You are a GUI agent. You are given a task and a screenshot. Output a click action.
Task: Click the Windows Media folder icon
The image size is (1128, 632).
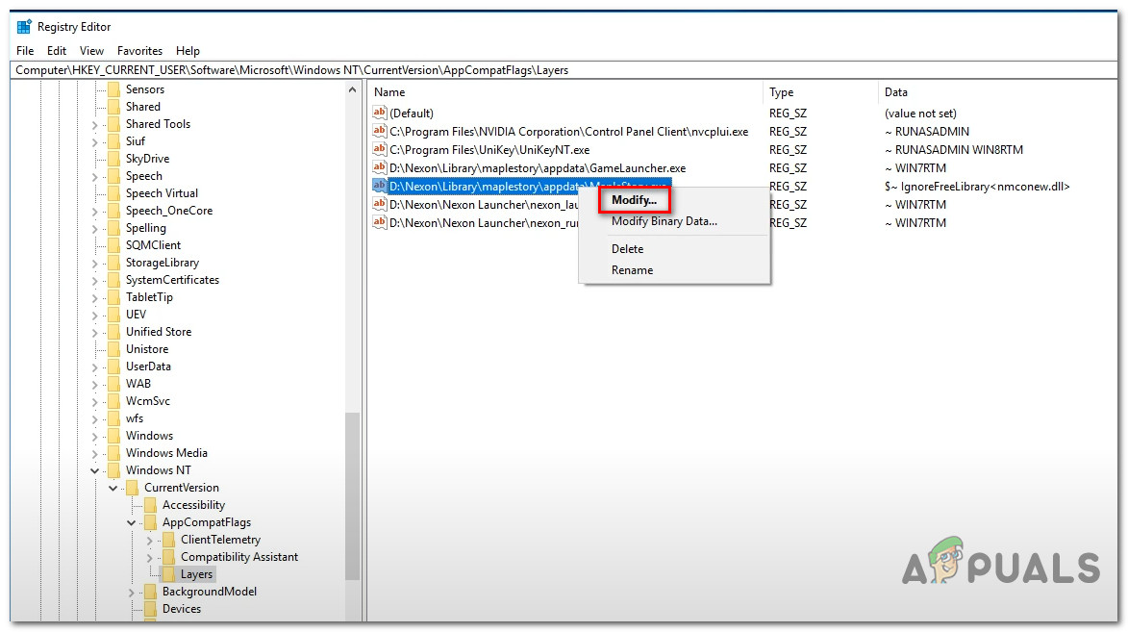tap(113, 453)
